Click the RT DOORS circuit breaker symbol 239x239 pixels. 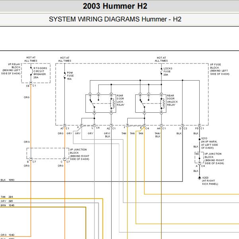pos(31,71)
